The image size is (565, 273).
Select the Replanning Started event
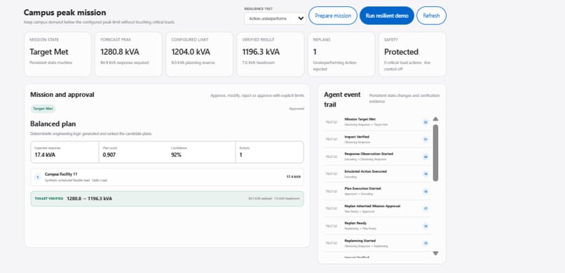click(x=377, y=243)
